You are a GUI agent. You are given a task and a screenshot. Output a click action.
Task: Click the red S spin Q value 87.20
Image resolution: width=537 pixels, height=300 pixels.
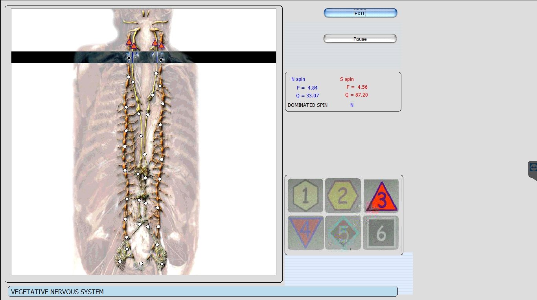click(x=357, y=95)
